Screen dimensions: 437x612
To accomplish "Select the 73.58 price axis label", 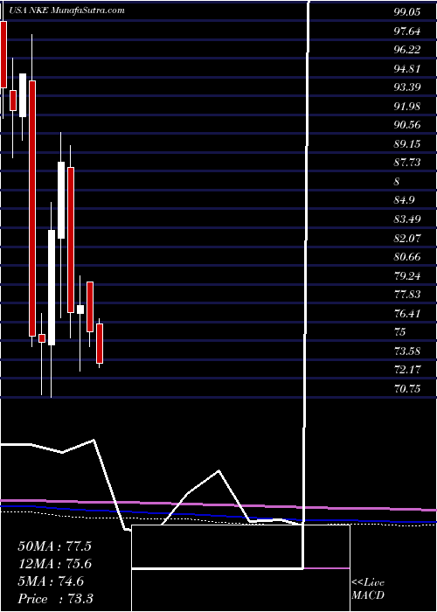I will (x=407, y=351).
